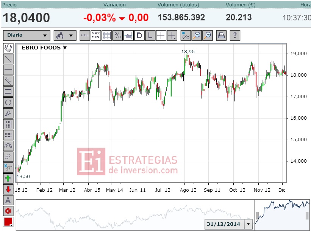311x231 pixels.
Task: Select the rectangle drawing tool
Action: (8, 91)
